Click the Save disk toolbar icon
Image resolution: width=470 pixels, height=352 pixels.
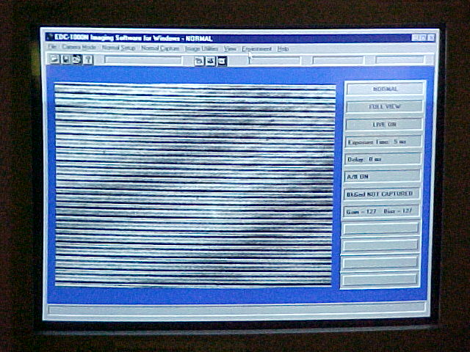[65, 60]
